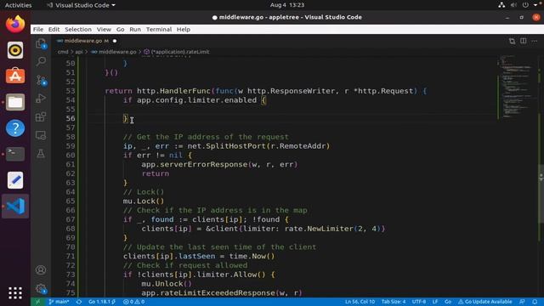
Task: Open the notifications bell in status bar
Action: [535, 302]
